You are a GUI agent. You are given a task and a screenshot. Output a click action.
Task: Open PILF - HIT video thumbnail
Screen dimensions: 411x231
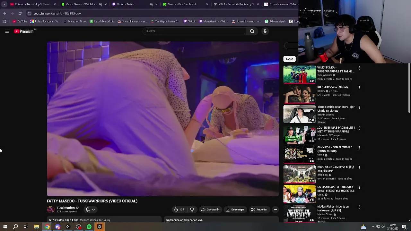(300, 94)
